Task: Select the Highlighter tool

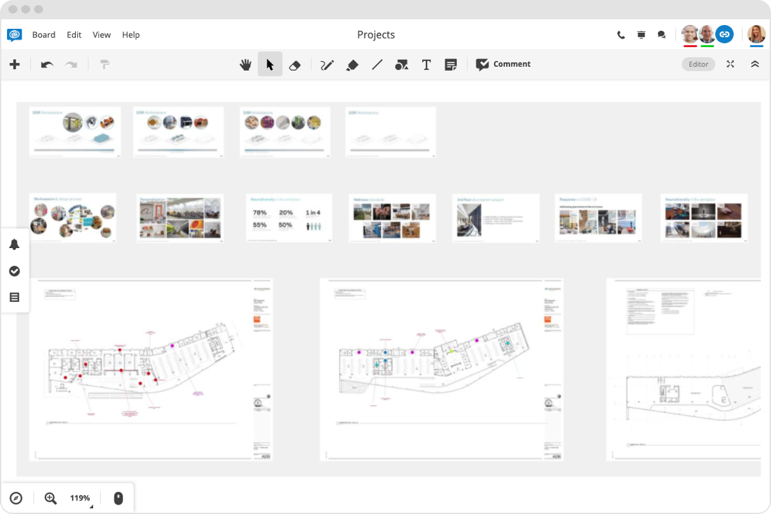Action: click(x=351, y=65)
